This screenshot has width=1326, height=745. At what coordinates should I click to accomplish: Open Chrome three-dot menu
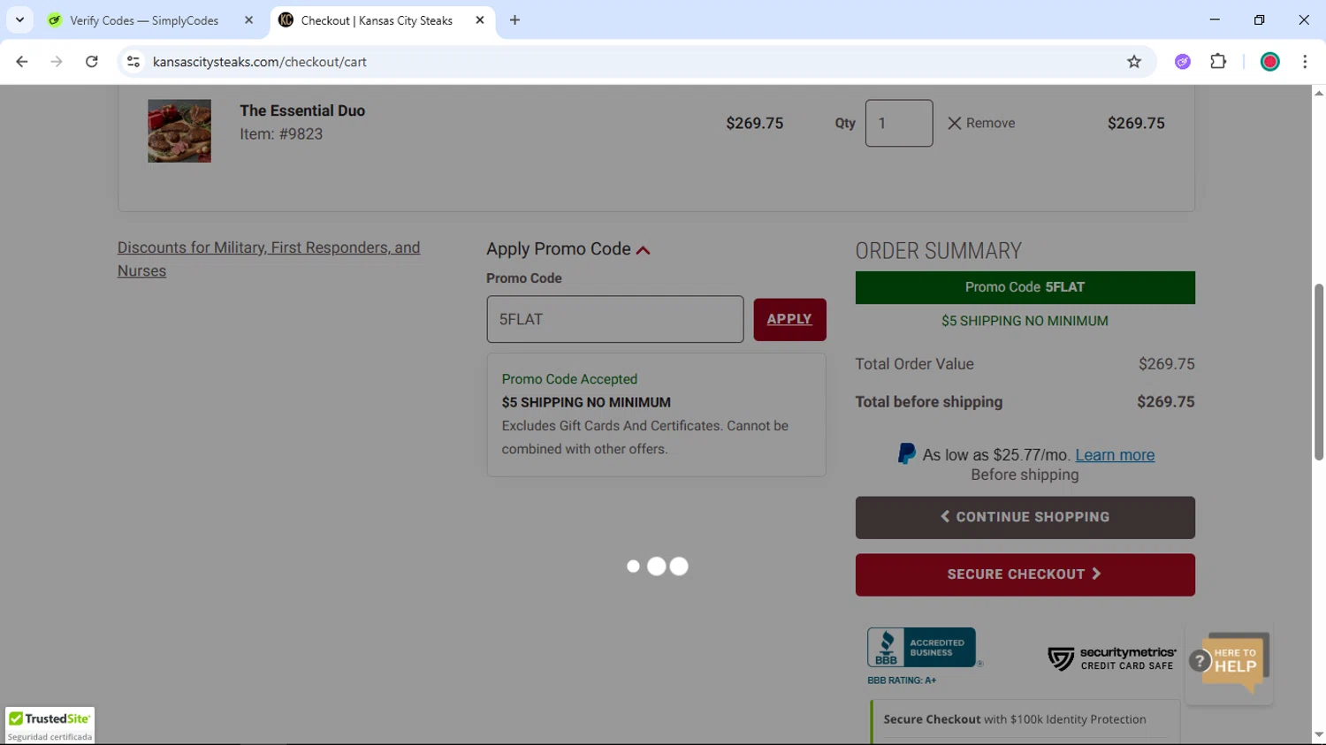pyautogui.click(x=1305, y=62)
